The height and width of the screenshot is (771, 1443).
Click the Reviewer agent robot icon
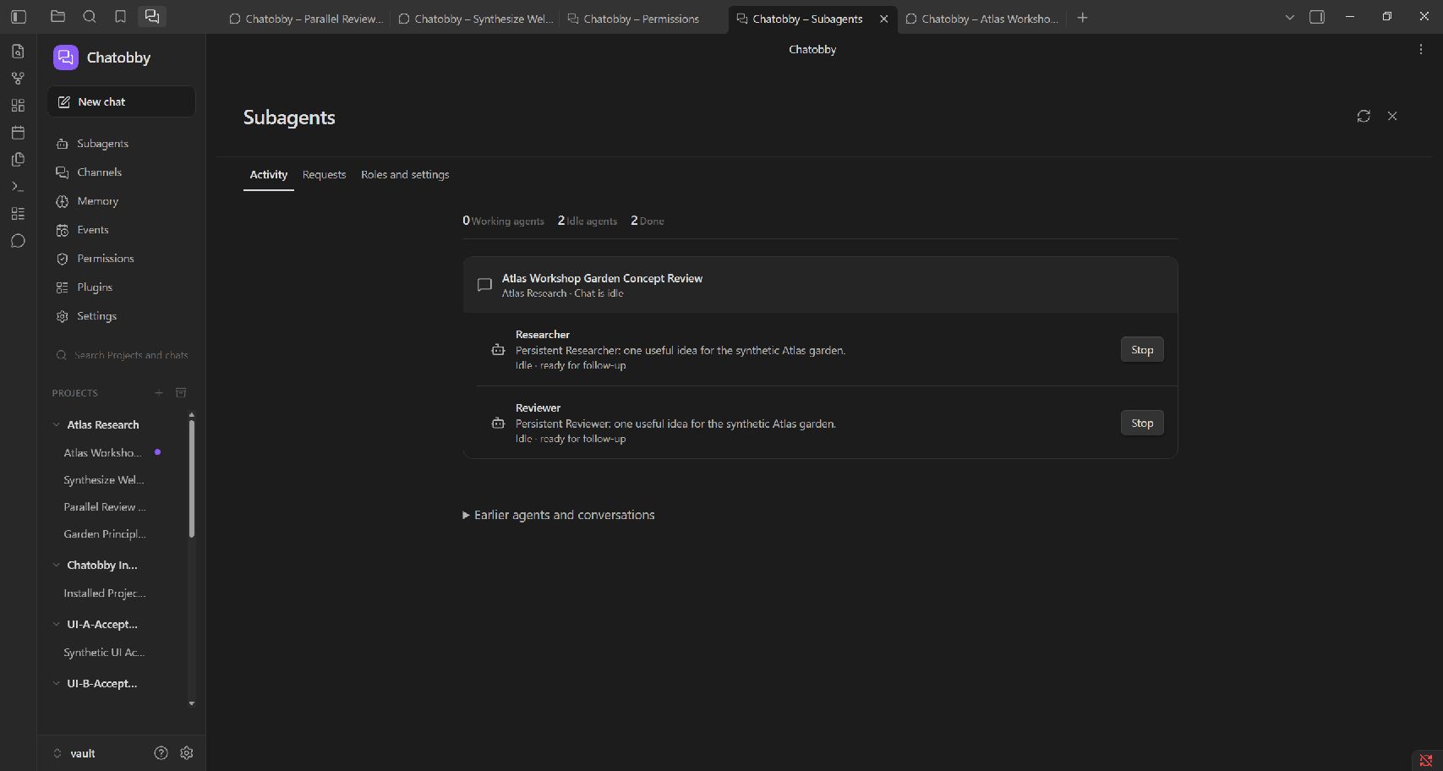point(498,423)
